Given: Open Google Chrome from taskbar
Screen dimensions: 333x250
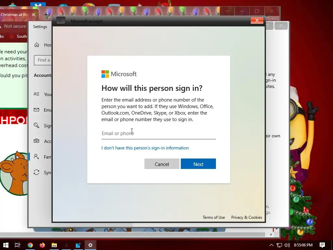Looking at the screenshot, I should pyautogui.click(x=30, y=245).
